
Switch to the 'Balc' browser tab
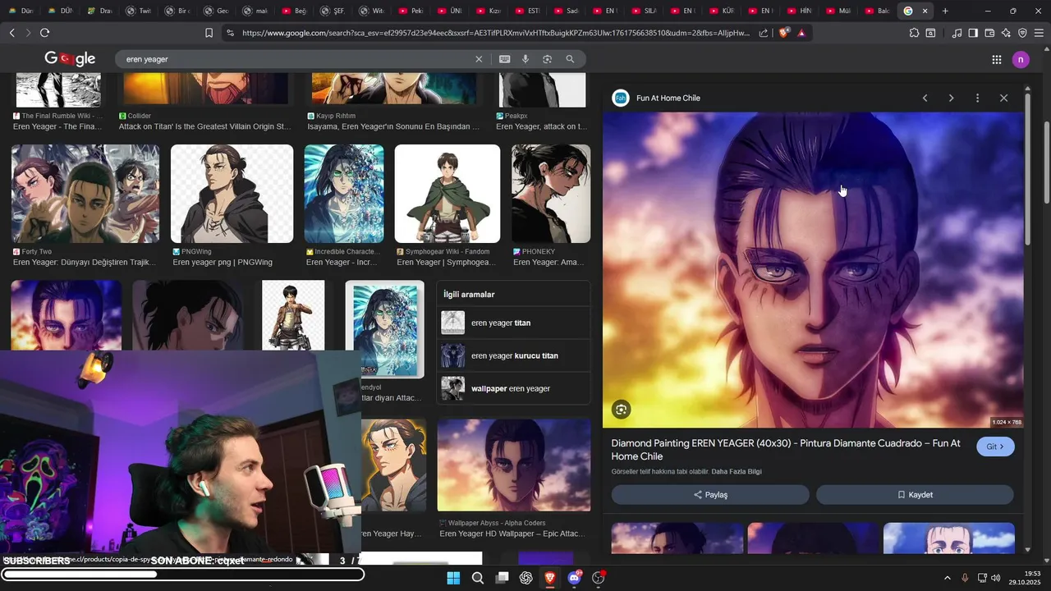tap(875, 11)
